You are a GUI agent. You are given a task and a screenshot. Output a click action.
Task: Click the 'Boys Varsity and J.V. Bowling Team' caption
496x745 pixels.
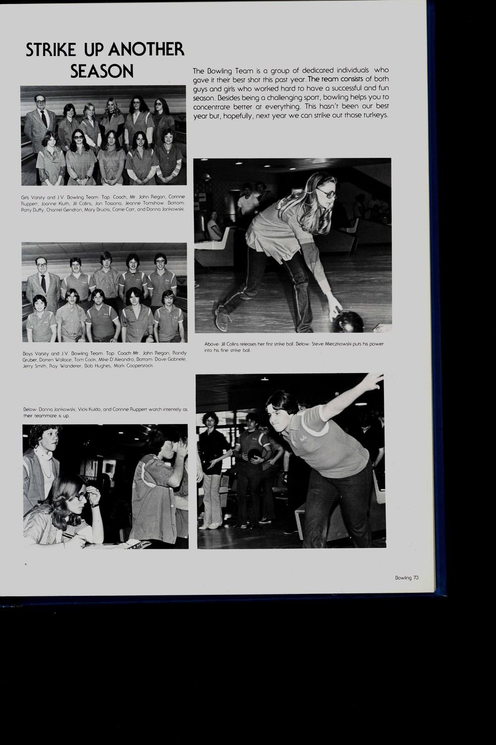tap(105, 360)
